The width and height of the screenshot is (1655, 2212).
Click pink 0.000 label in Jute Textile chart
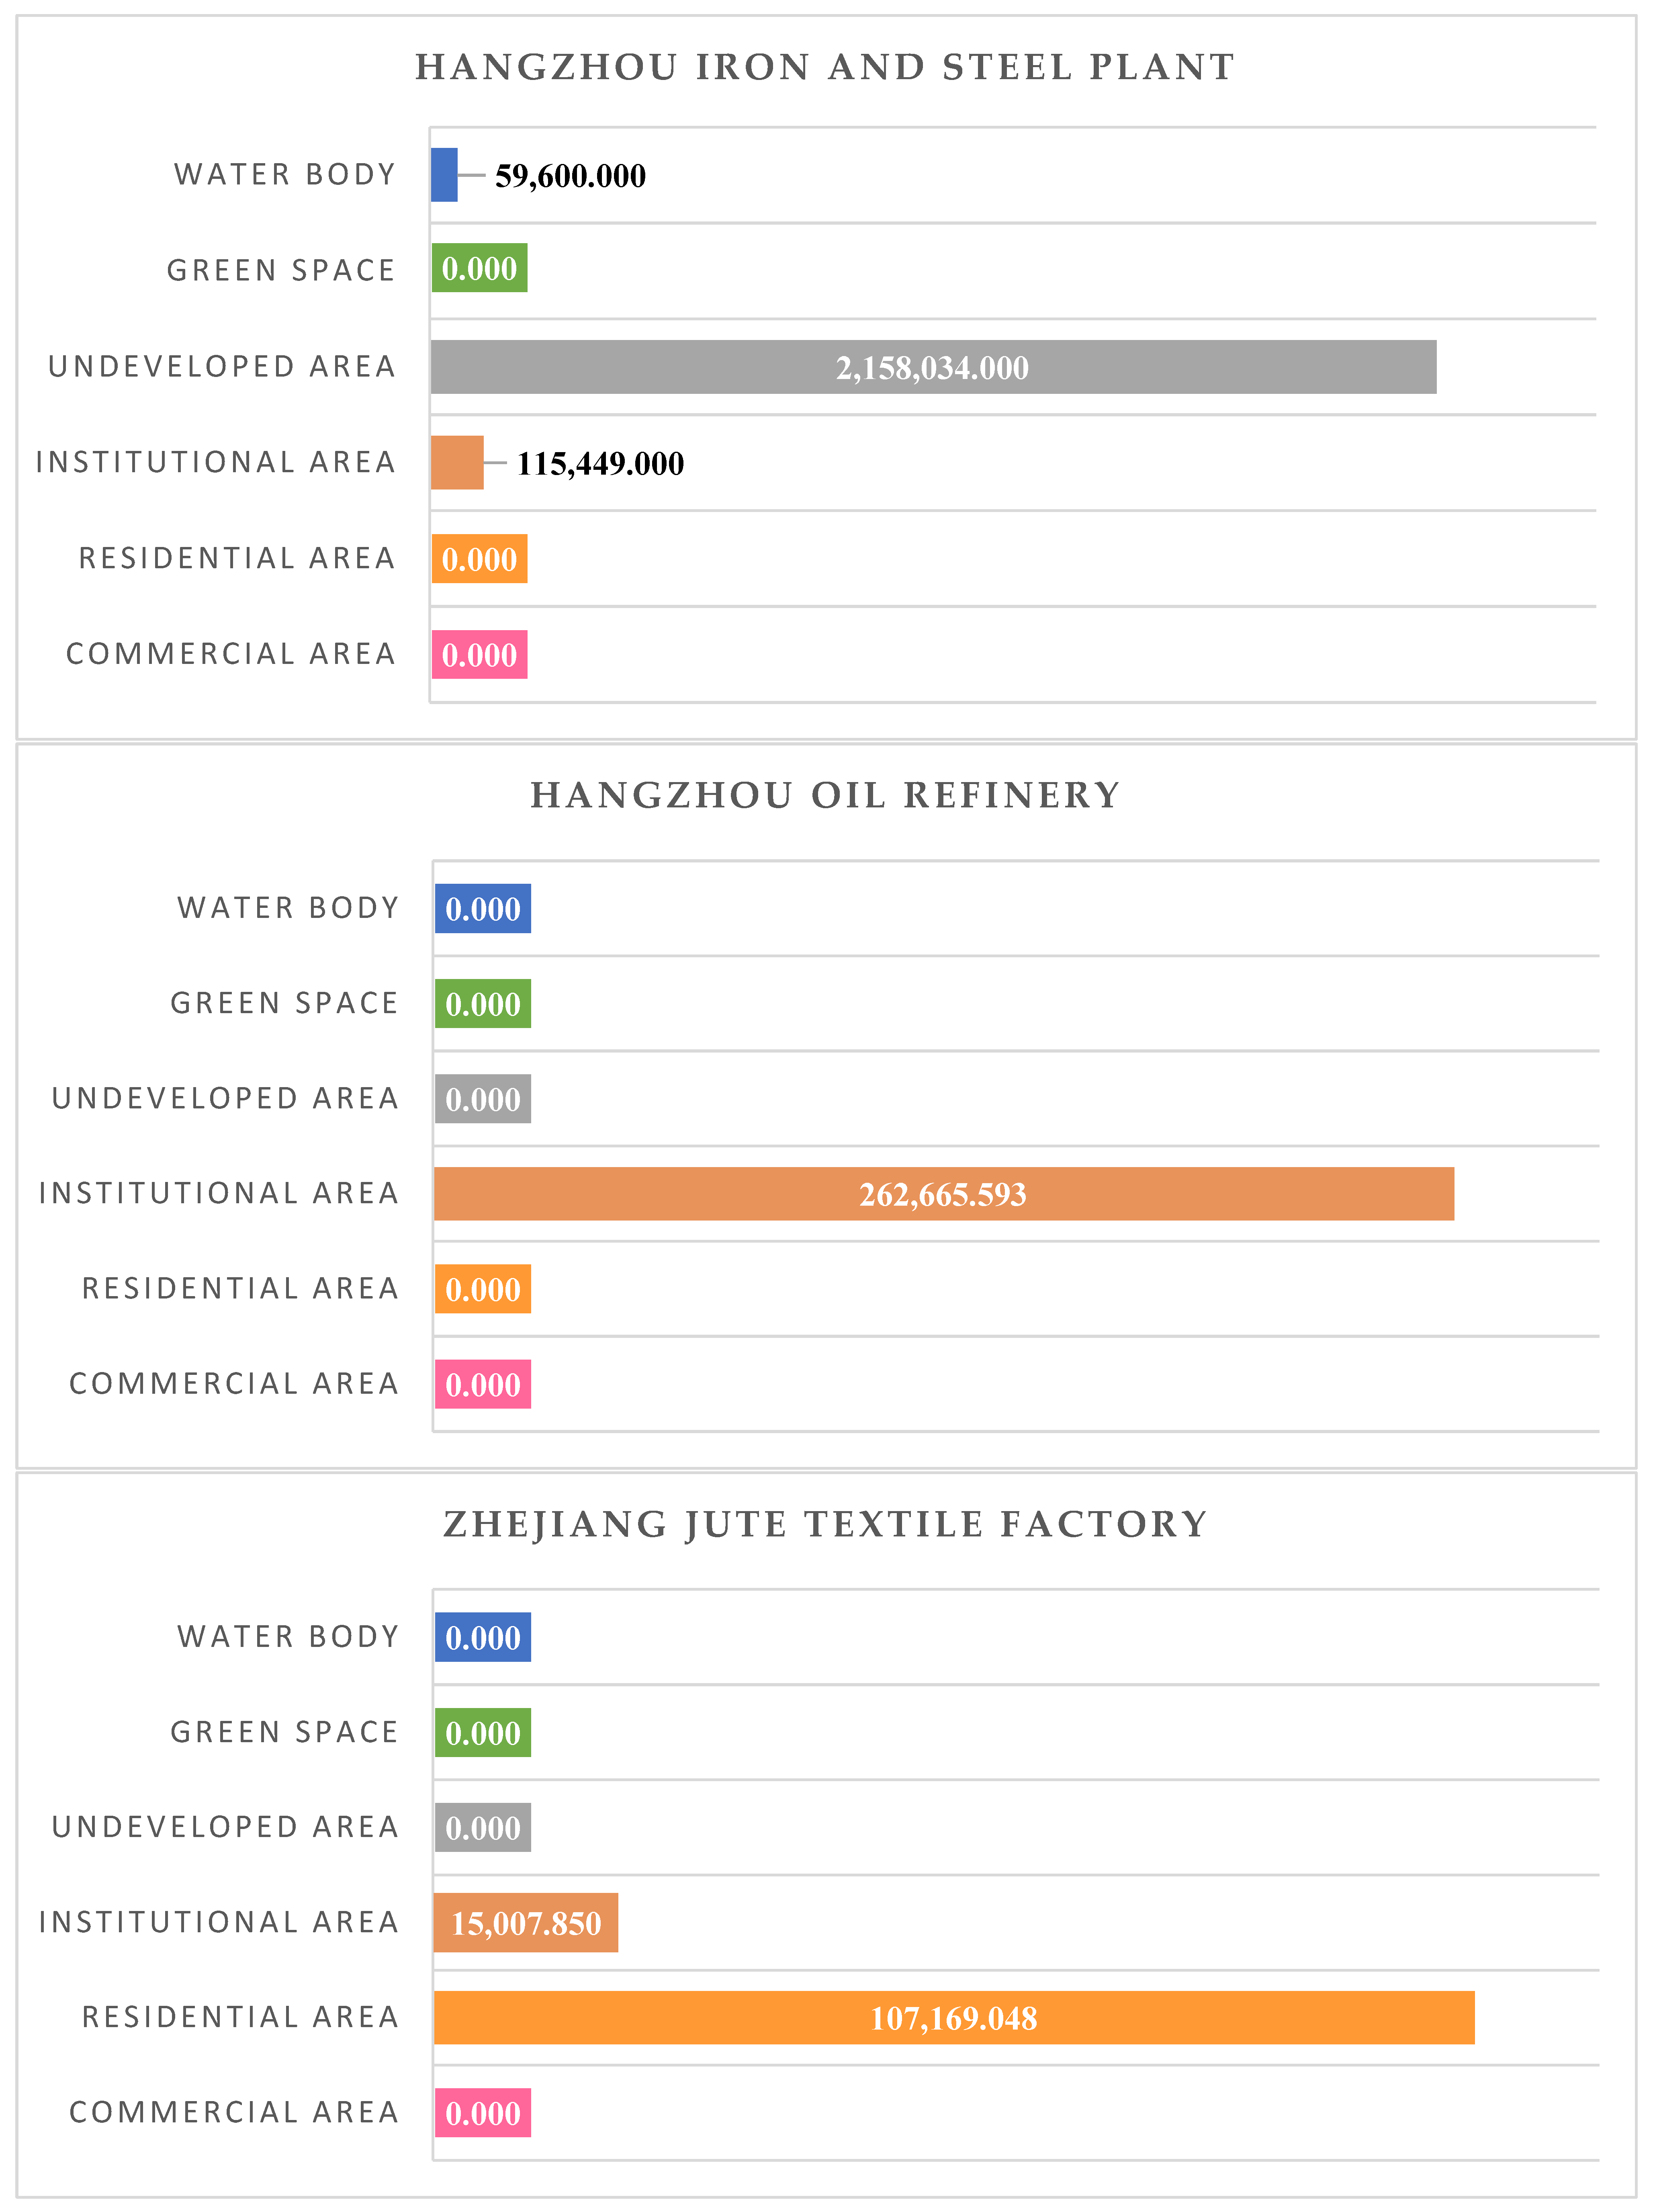click(482, 2113)
